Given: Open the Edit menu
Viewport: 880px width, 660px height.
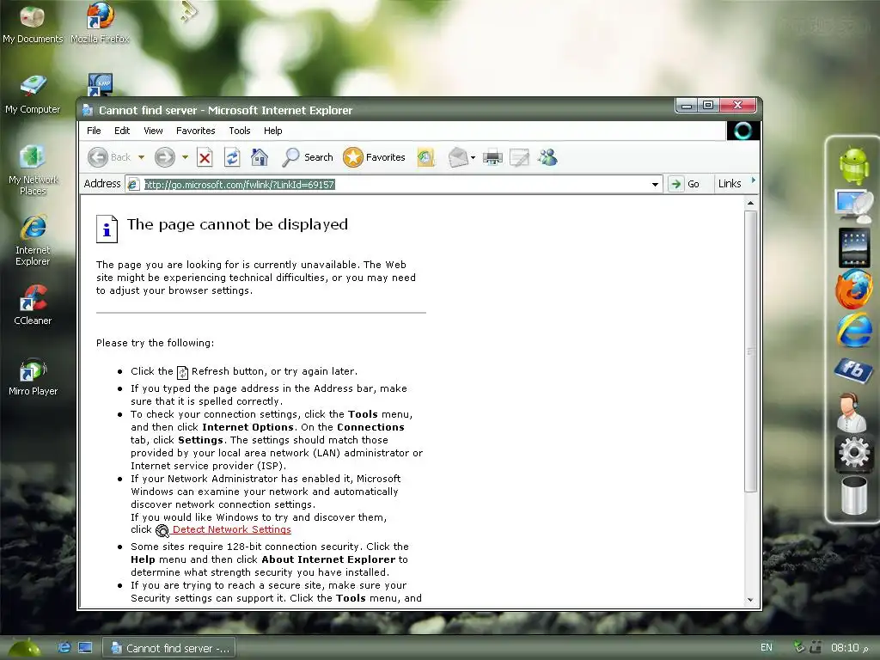Looking at the screenshot, I should click(122, 131).
